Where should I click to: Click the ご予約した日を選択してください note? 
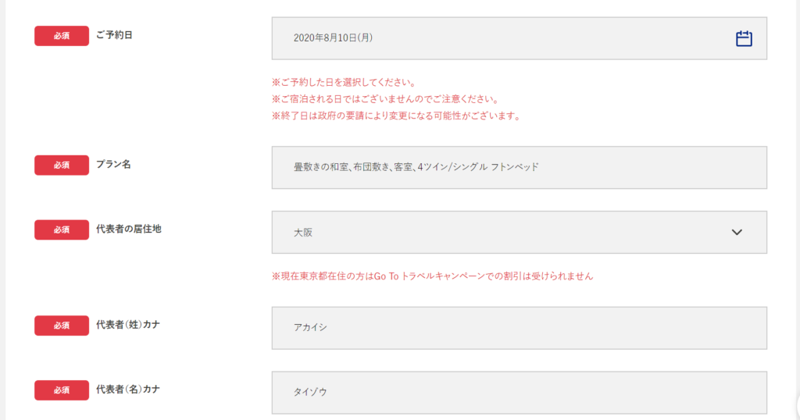[343, 83]
